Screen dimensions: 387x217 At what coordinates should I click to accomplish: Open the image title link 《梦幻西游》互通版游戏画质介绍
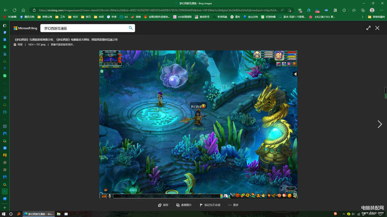point(66,40)
